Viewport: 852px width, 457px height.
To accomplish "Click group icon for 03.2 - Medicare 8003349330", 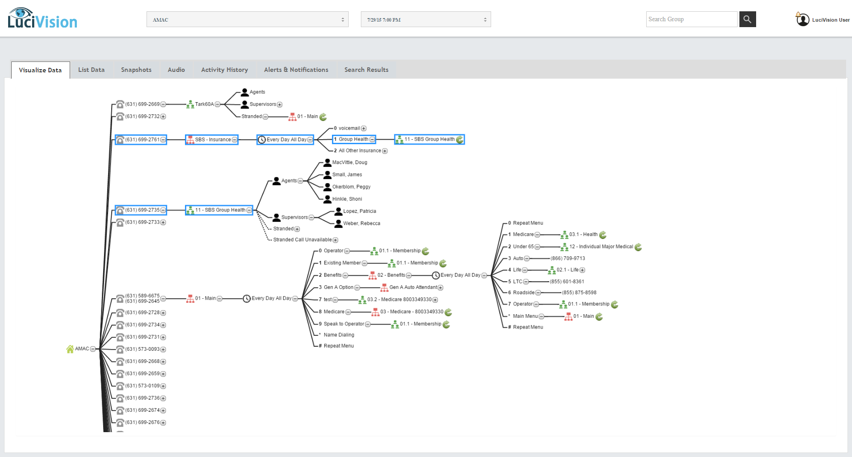I will point(362,300).
